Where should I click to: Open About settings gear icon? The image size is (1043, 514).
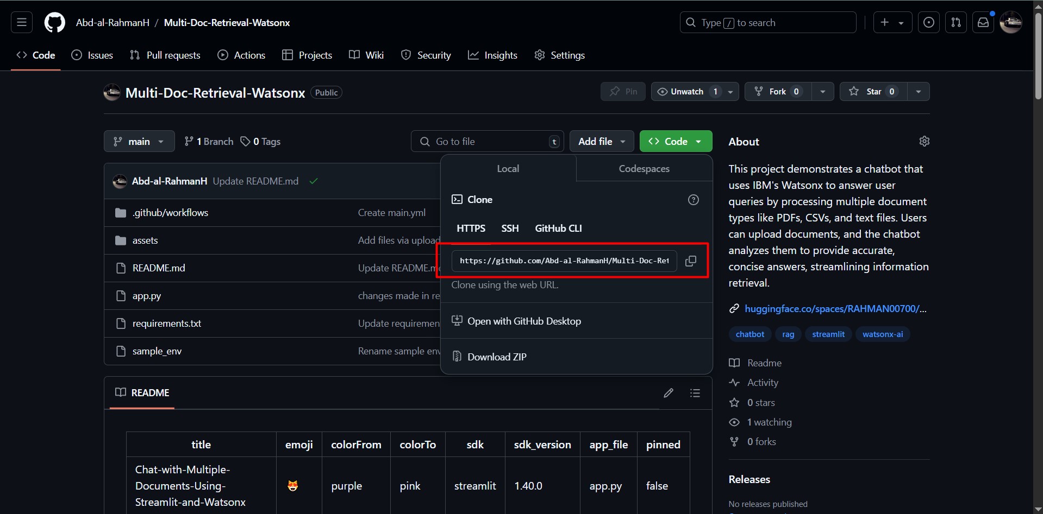pyautogui.click(x=924, y=141)
